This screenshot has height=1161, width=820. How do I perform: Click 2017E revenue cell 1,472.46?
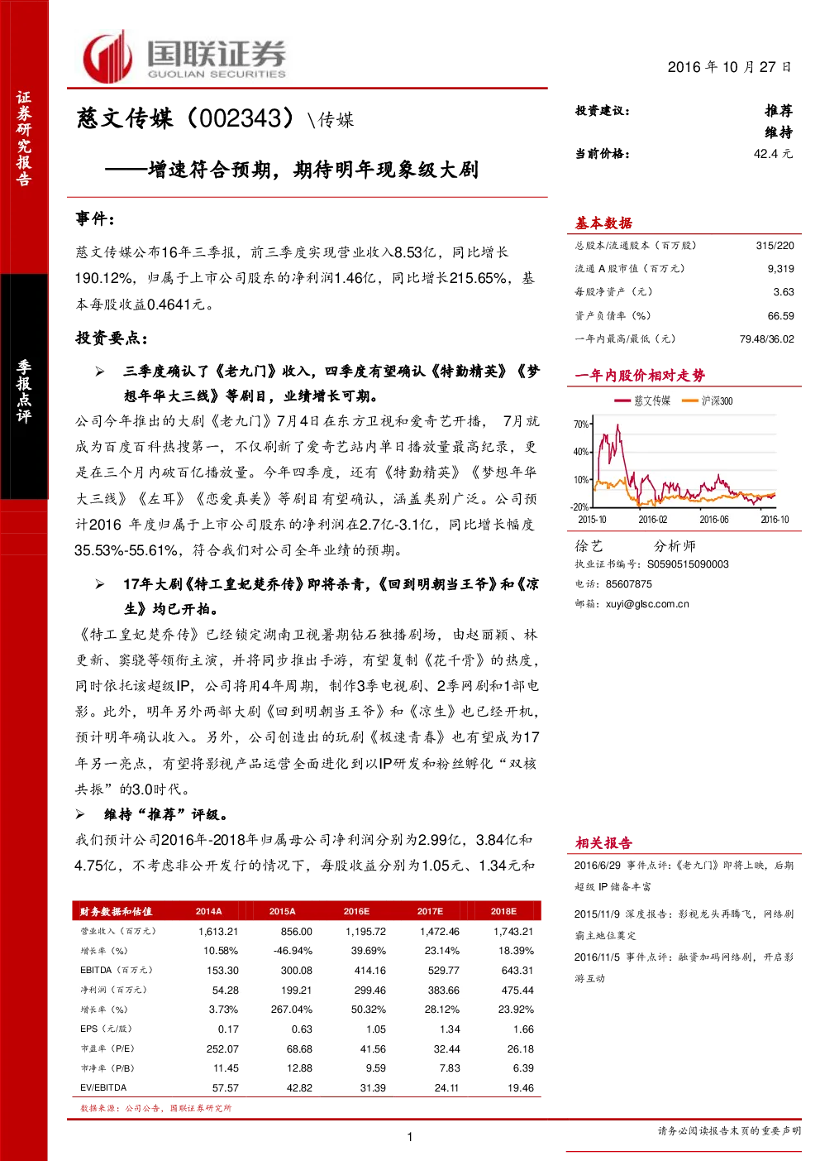[x=439, y=931]
